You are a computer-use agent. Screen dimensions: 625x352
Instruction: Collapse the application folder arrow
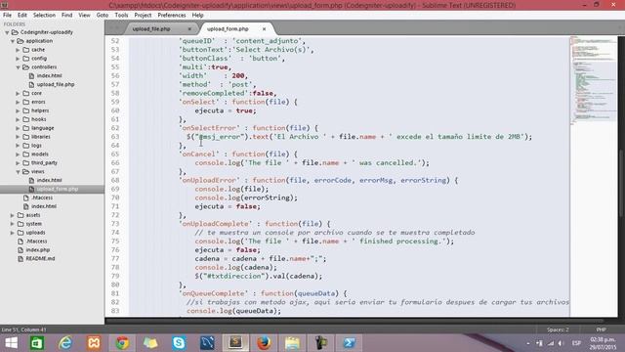[13, 41]
